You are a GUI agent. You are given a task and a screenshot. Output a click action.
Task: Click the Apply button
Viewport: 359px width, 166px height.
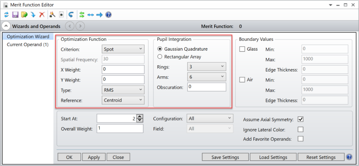94,157
